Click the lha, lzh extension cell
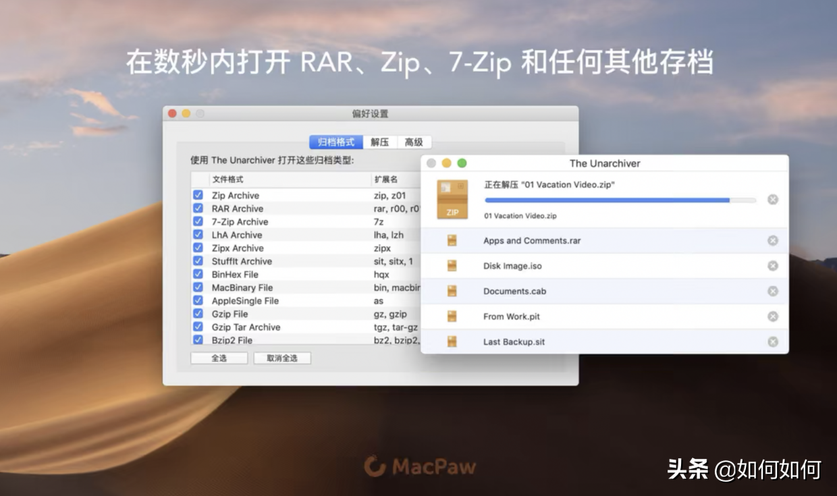The height and width of the screenshot is (496, 837). pos(388,235)
